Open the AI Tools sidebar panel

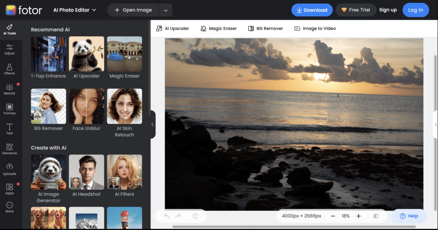tap(9, 30)
